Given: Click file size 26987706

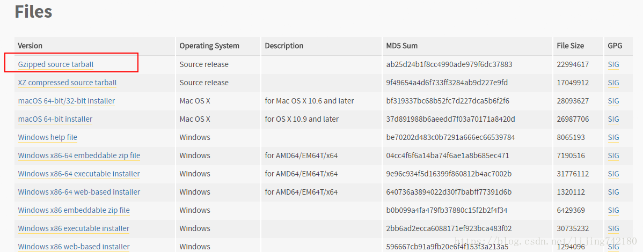Looking at the screenshot, I should pyautogui.click(x=573, y=119).
